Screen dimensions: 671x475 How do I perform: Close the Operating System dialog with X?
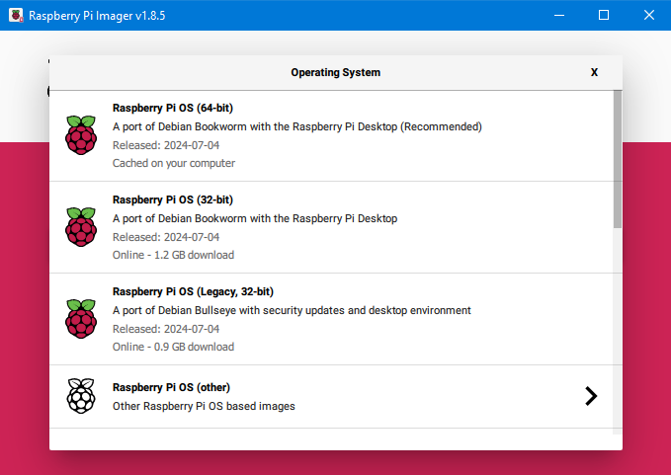pyautogui.click(x=594, y=72)
